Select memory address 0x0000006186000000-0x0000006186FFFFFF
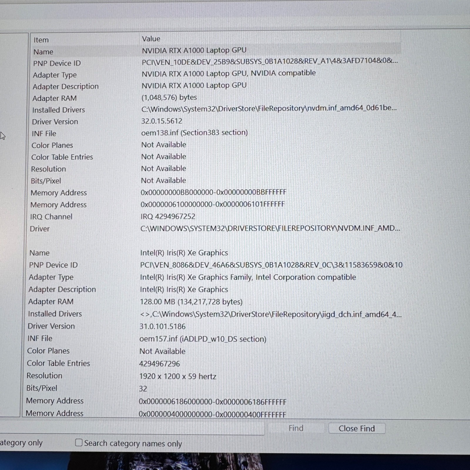Screen dimensions: 470x470 (x=212, y=402)
